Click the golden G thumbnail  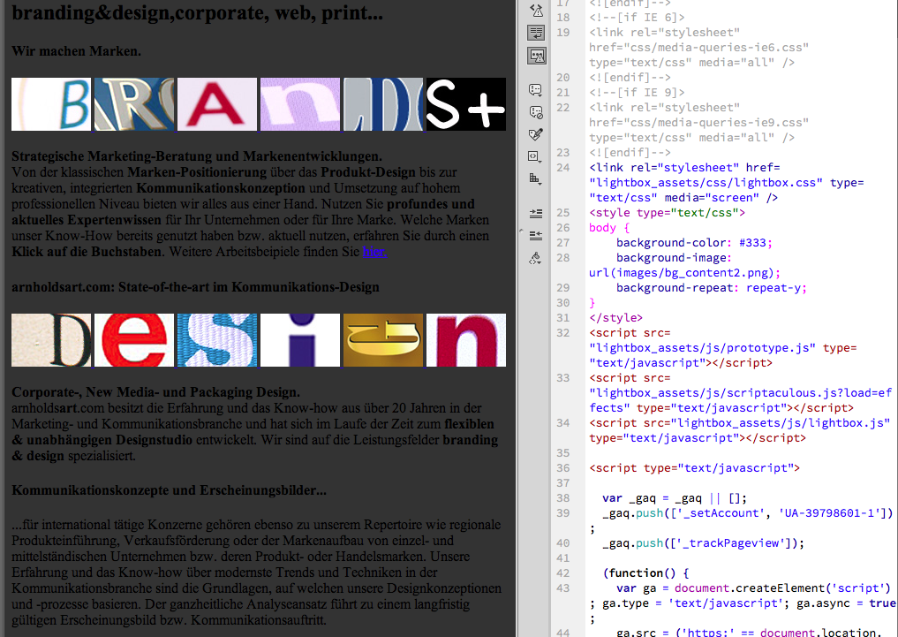(x=383, y=340)
